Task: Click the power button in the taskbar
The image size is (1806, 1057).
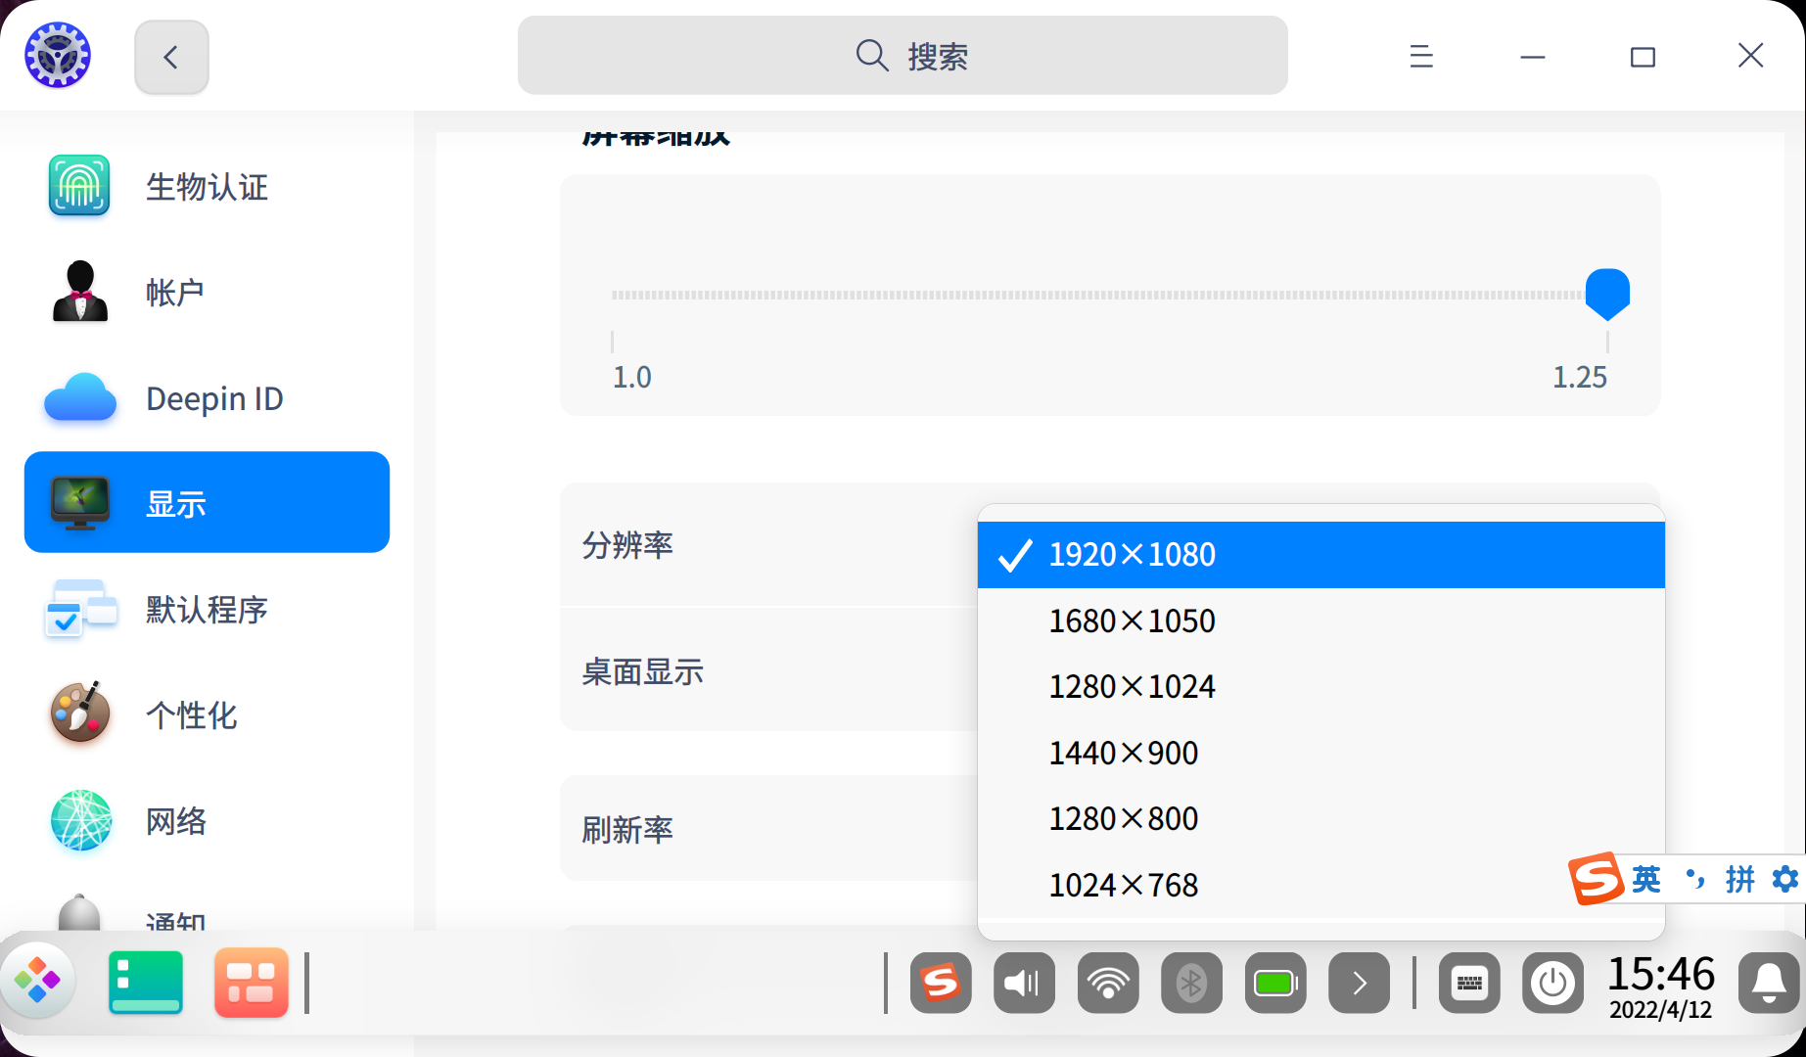Action: point(1553,983)
